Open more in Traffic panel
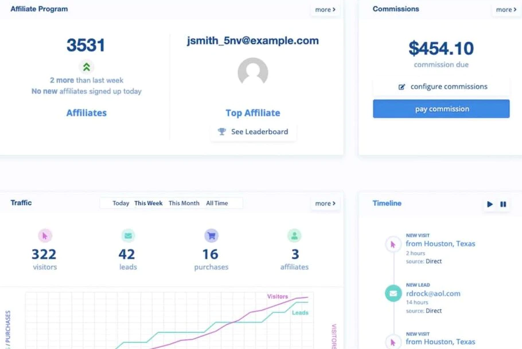522x349 pixels. 325,203
